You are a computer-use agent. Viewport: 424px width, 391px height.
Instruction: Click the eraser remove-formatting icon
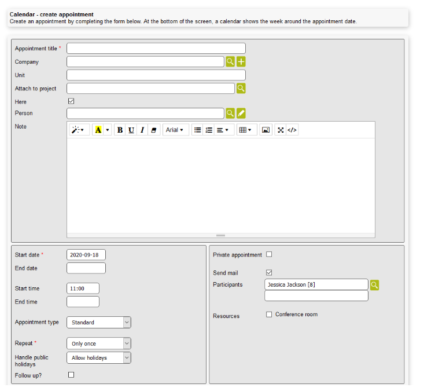coord(154,130)
